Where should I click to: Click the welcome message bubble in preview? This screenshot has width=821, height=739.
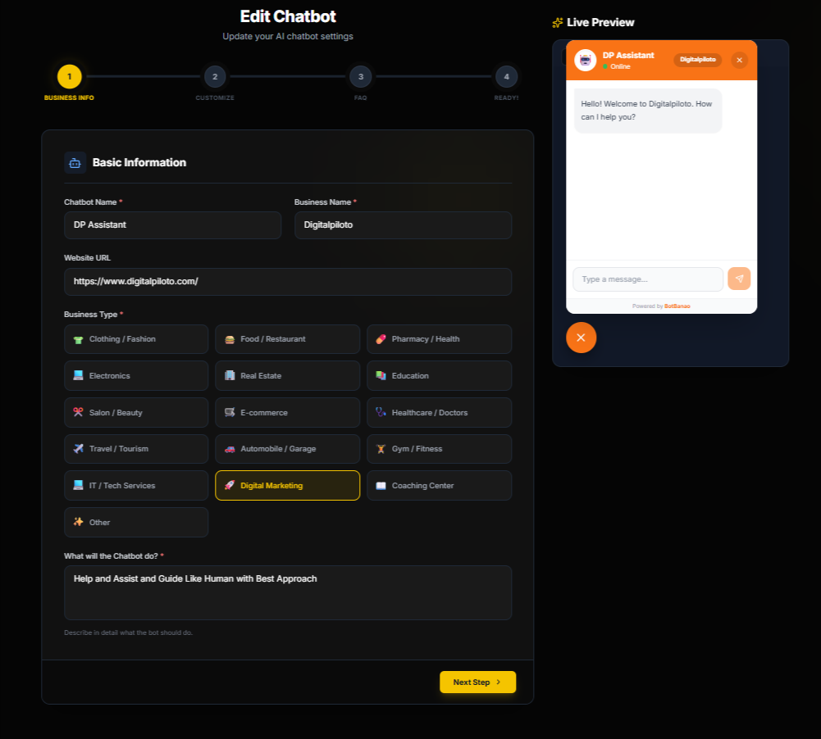pyautogui.click(x=648, y=111)
